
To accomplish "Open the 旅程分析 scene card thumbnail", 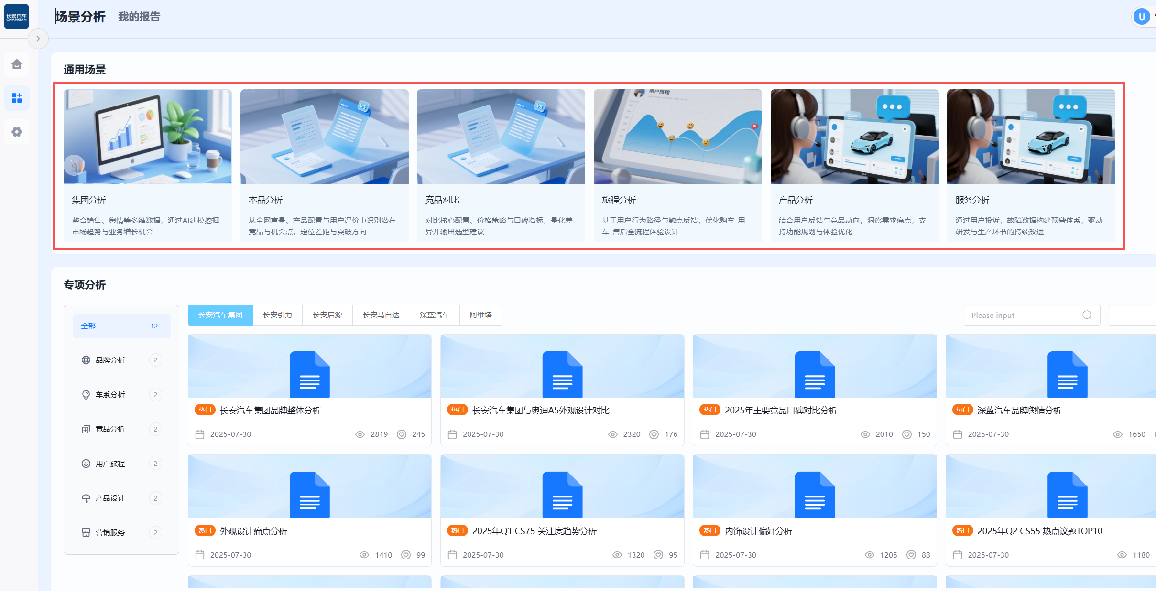I will point(678,137).
